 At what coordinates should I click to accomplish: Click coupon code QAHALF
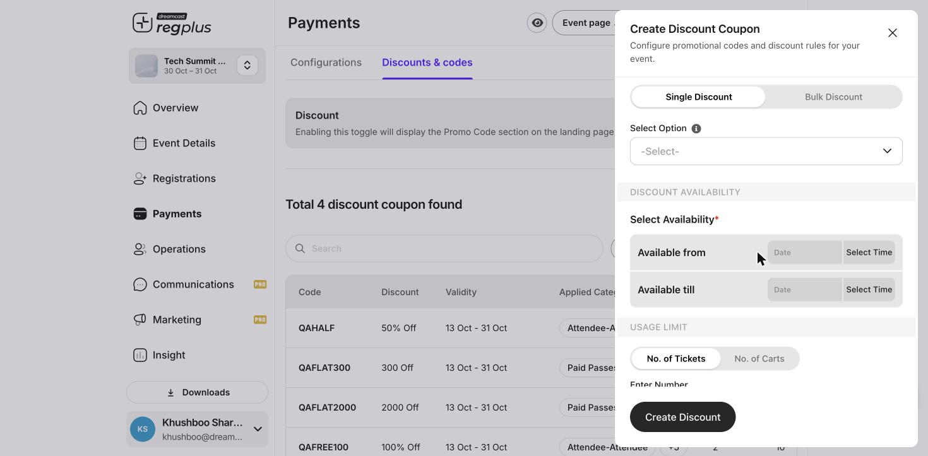pyautogui.click(x=316, y=328)
